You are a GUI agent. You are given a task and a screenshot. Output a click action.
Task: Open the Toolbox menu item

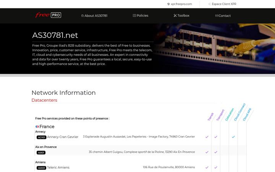tap(181, 15)
